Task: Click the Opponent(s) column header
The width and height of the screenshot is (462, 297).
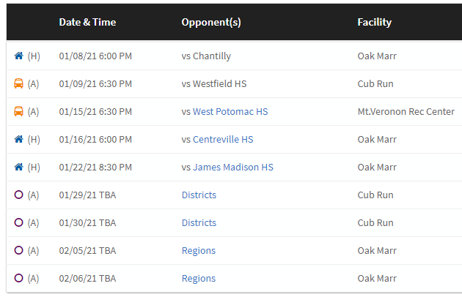Action: pyautogui.click(x=211, y=22)
